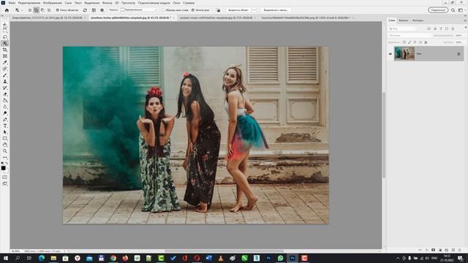Select the Rectangle shape tool
This screenshot has height=263, width=468.
coord(5,138)
